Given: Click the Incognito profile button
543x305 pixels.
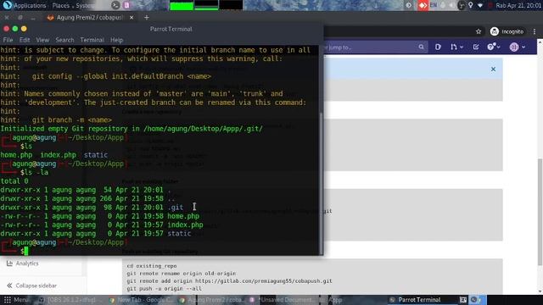Looking at the screenshot, I should coord(507,31).
